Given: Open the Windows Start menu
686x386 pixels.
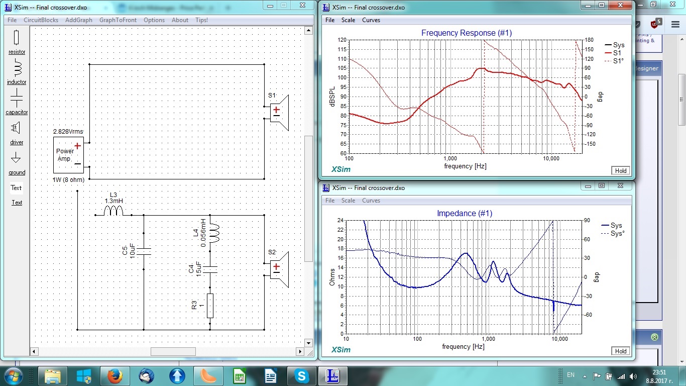Looking at the screenshot, I should 12,376.
